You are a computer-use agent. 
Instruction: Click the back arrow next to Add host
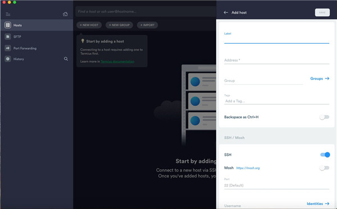[226, 12]
